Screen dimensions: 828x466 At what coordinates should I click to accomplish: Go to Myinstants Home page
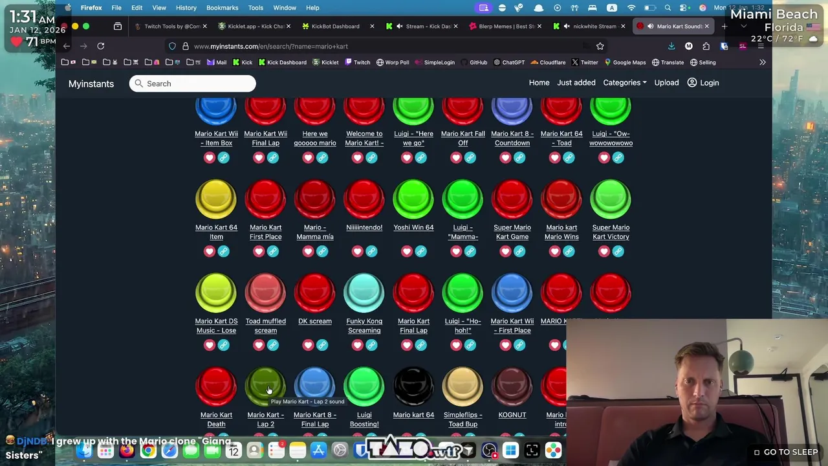[539, 83]
